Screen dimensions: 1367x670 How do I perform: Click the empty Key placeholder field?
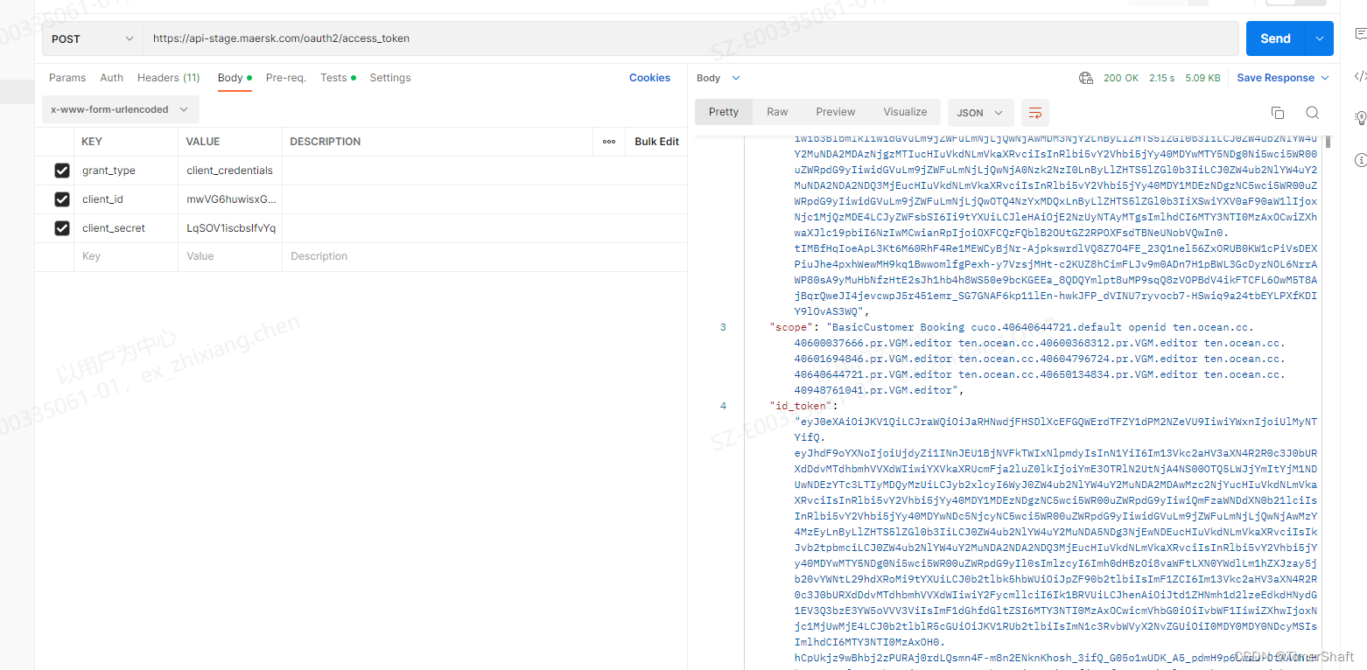pos(125,257)
